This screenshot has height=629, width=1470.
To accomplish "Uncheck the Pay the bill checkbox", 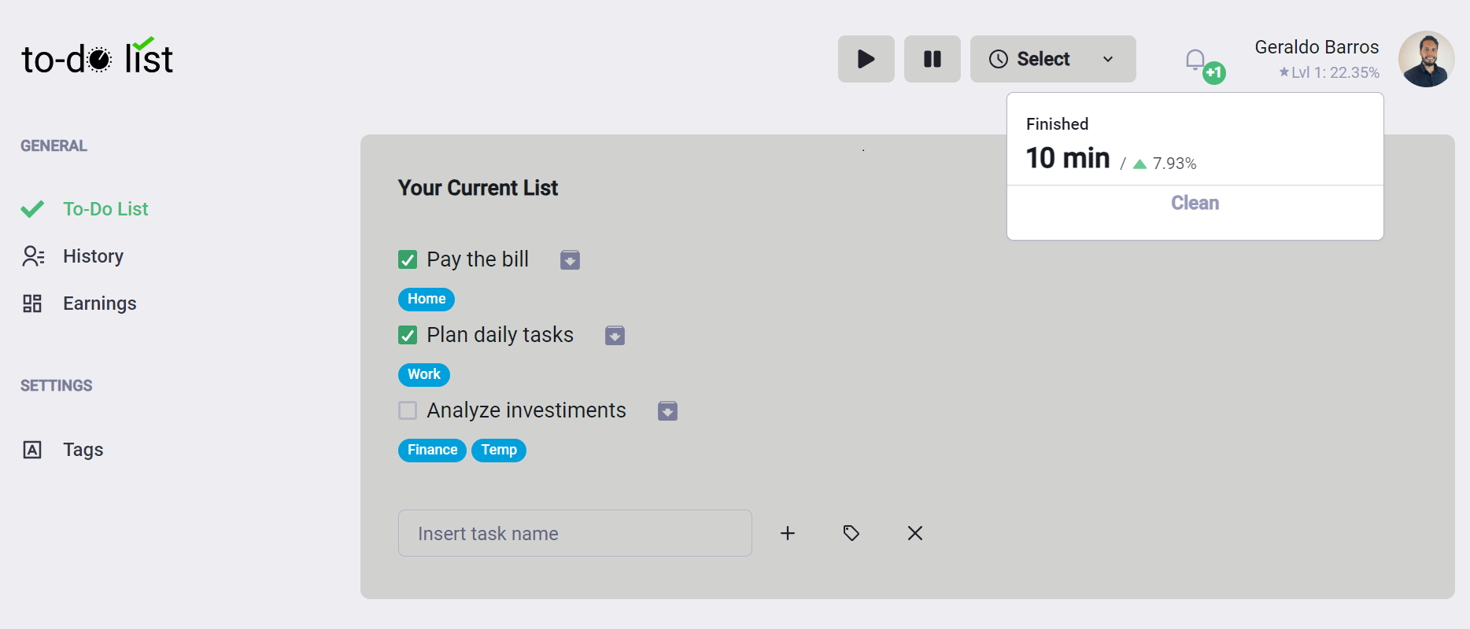I will pos(408,259).
